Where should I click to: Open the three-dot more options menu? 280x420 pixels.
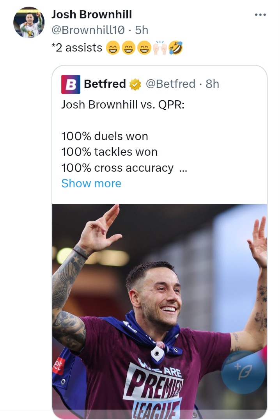click(x=260, y=15)
